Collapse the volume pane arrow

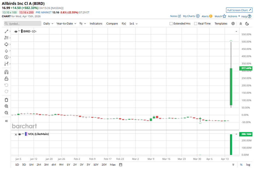click(x=236, y=134)
